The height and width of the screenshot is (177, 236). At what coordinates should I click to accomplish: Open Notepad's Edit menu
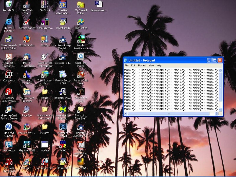(133, 65)
